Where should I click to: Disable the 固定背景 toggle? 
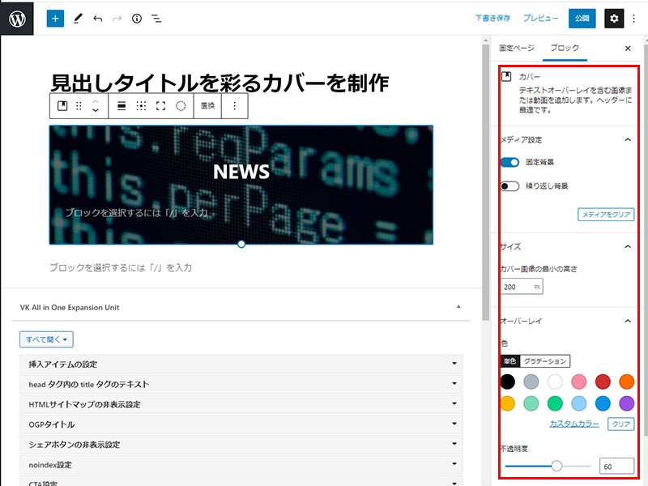coord(509,163)
